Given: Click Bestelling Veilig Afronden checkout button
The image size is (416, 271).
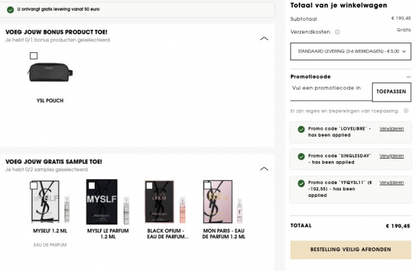Looking at the screenshot, I should (x=350, y=249).
